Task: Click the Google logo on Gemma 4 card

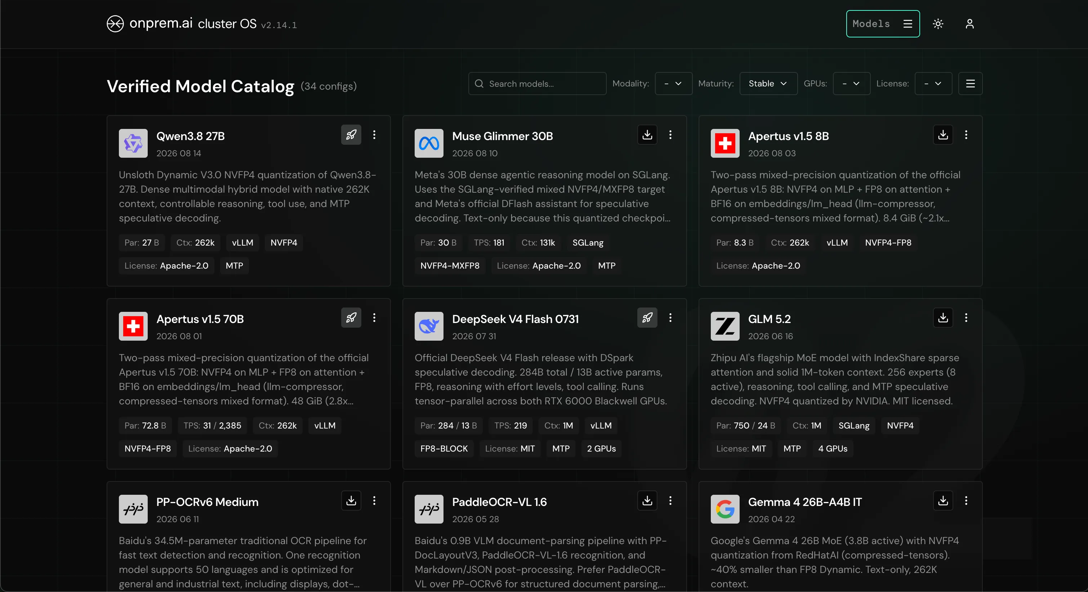Action: 725,509
